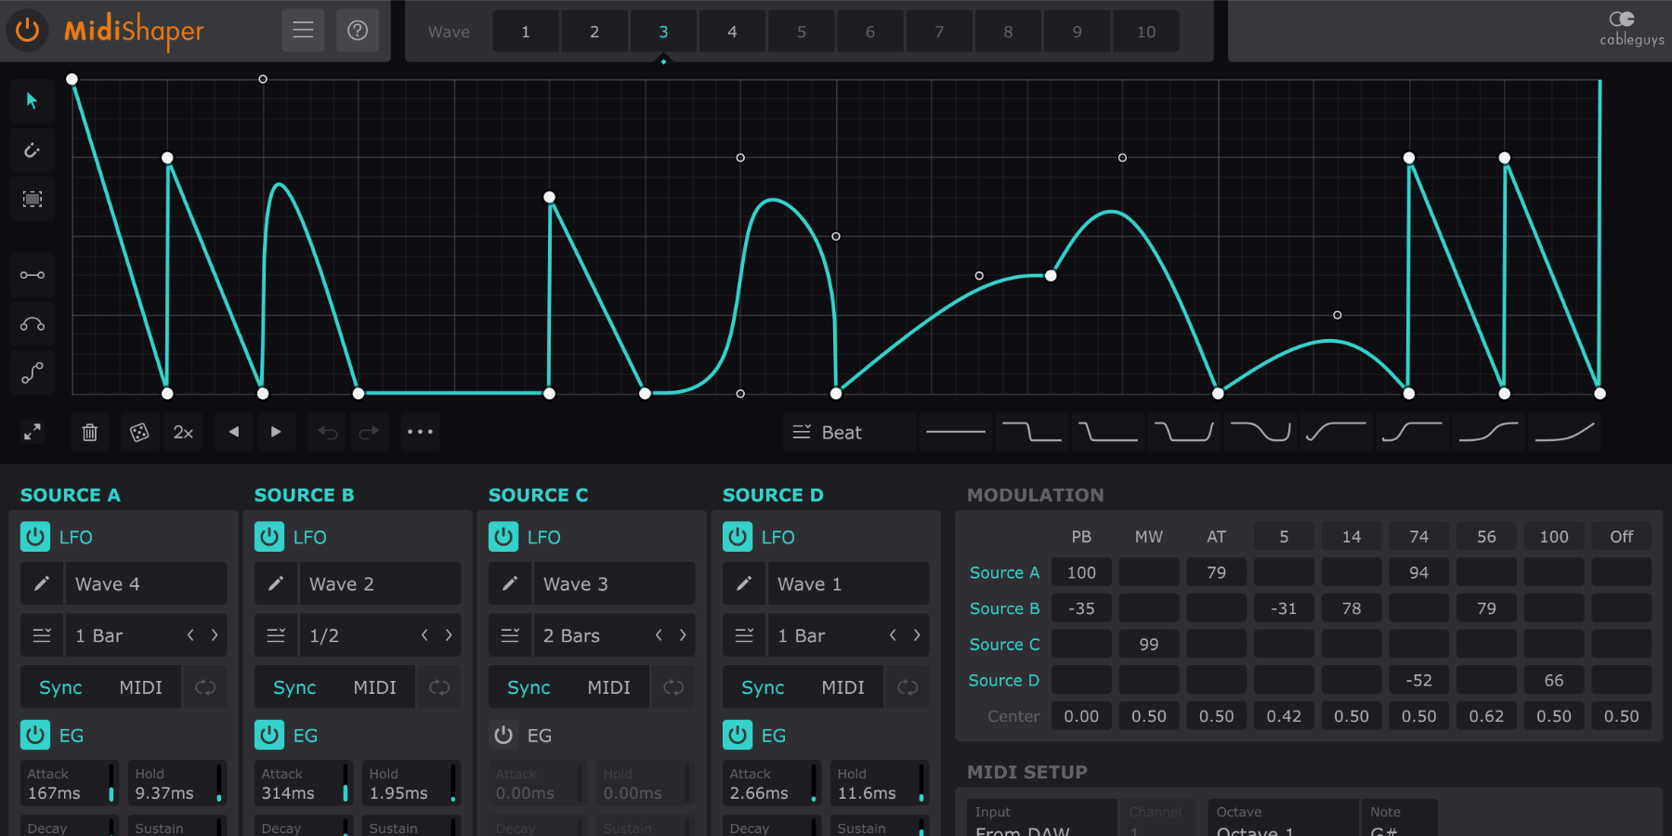Enable Source C's EG power switch
This screenshot has height=836, width=1672.
503,735
